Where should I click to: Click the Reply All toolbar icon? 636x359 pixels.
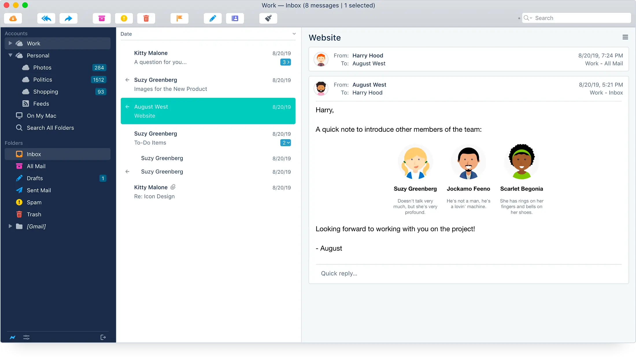46,18
